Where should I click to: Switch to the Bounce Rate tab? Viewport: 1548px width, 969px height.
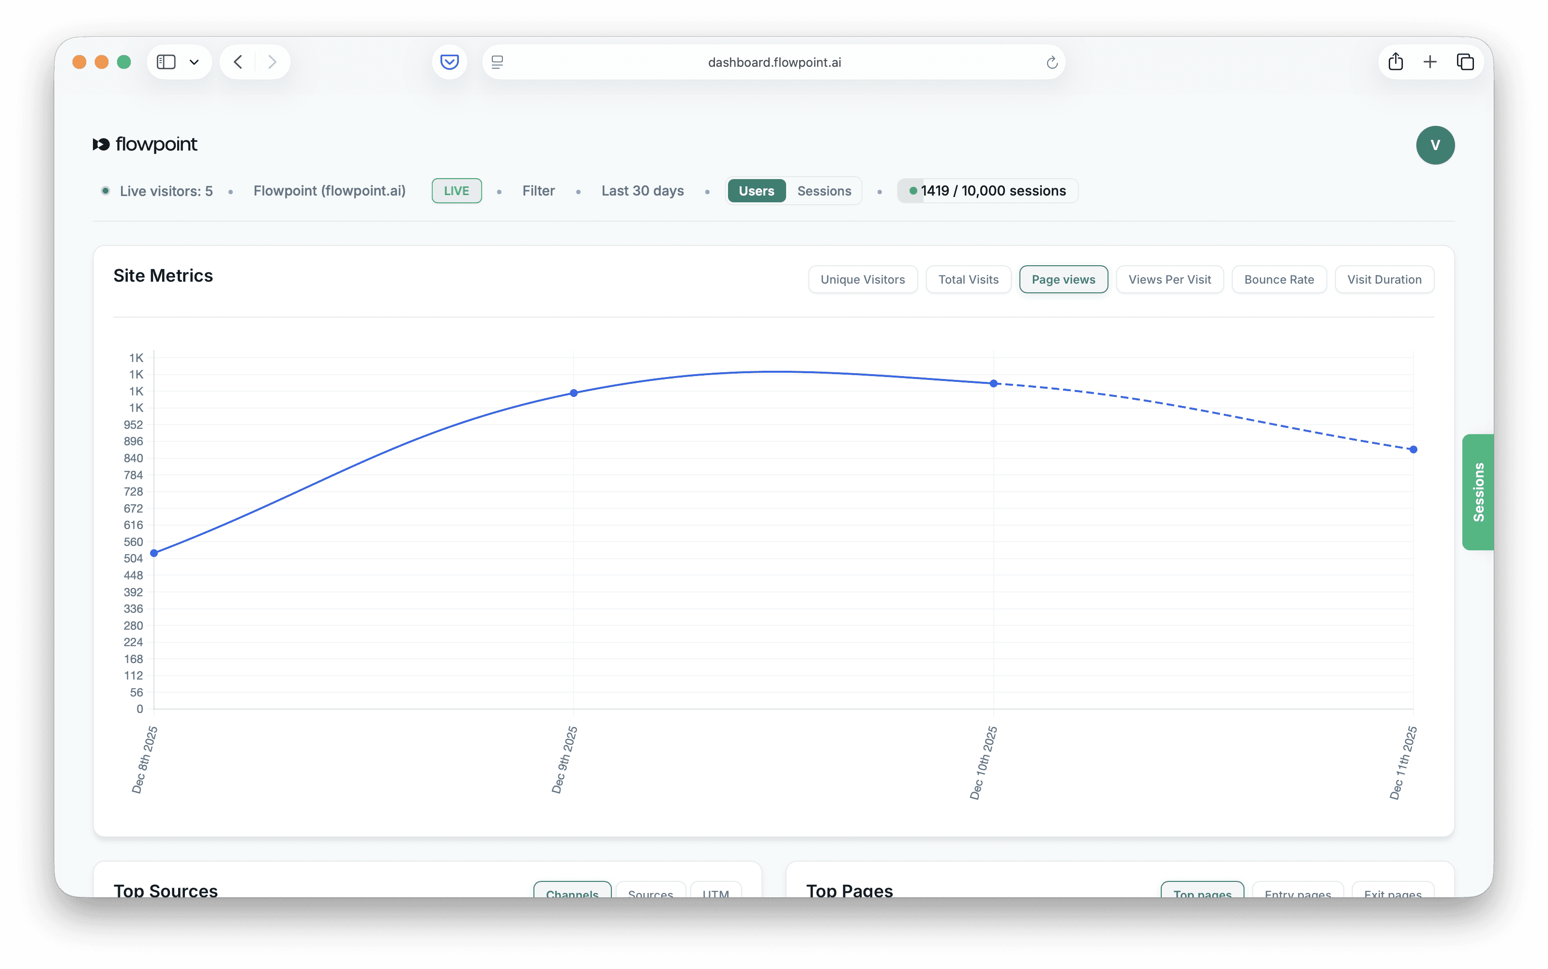point(1278,279)
